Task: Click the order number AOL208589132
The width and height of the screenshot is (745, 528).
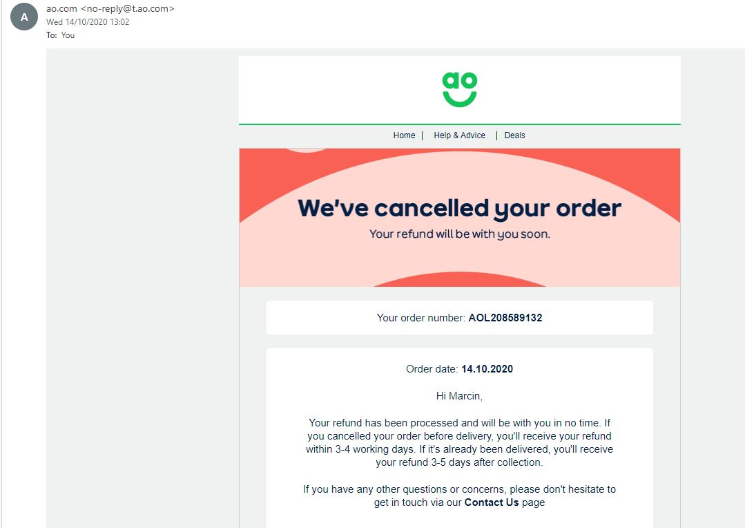Action: click(505, 318)
